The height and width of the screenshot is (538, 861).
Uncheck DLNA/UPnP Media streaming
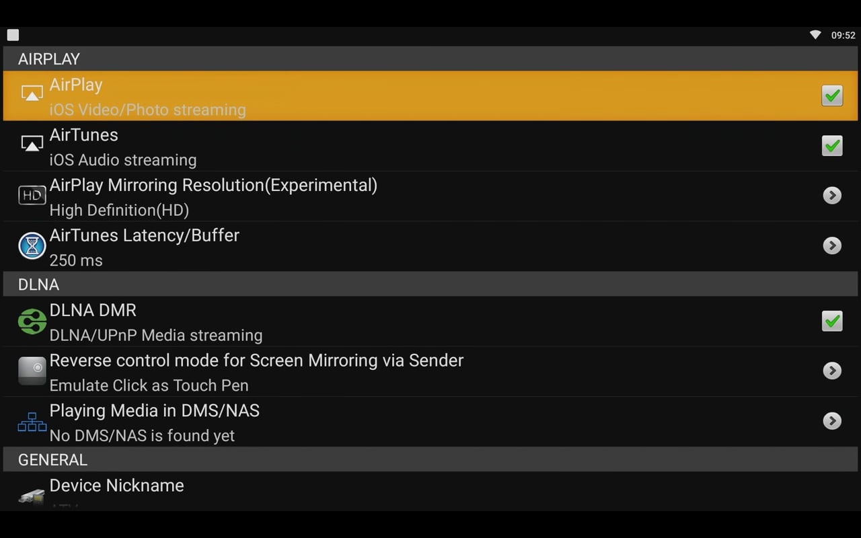click(832, 321)
